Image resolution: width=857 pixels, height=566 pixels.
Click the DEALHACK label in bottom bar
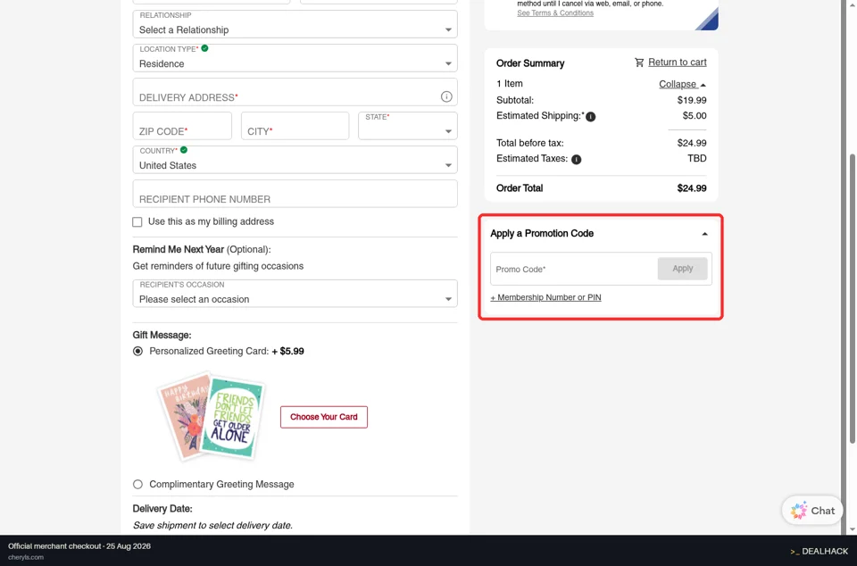click(824, 551)
